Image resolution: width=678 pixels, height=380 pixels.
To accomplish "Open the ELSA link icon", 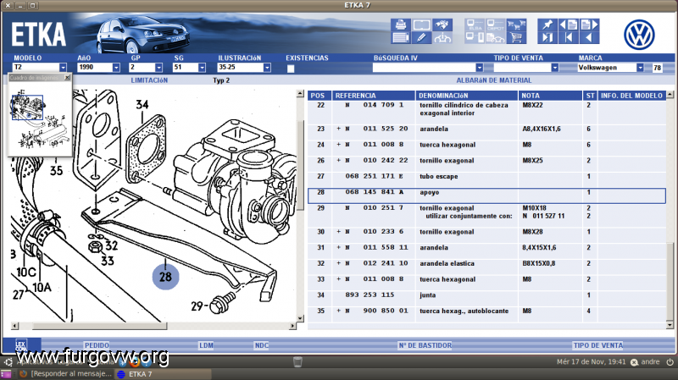I will coord(475,25).
